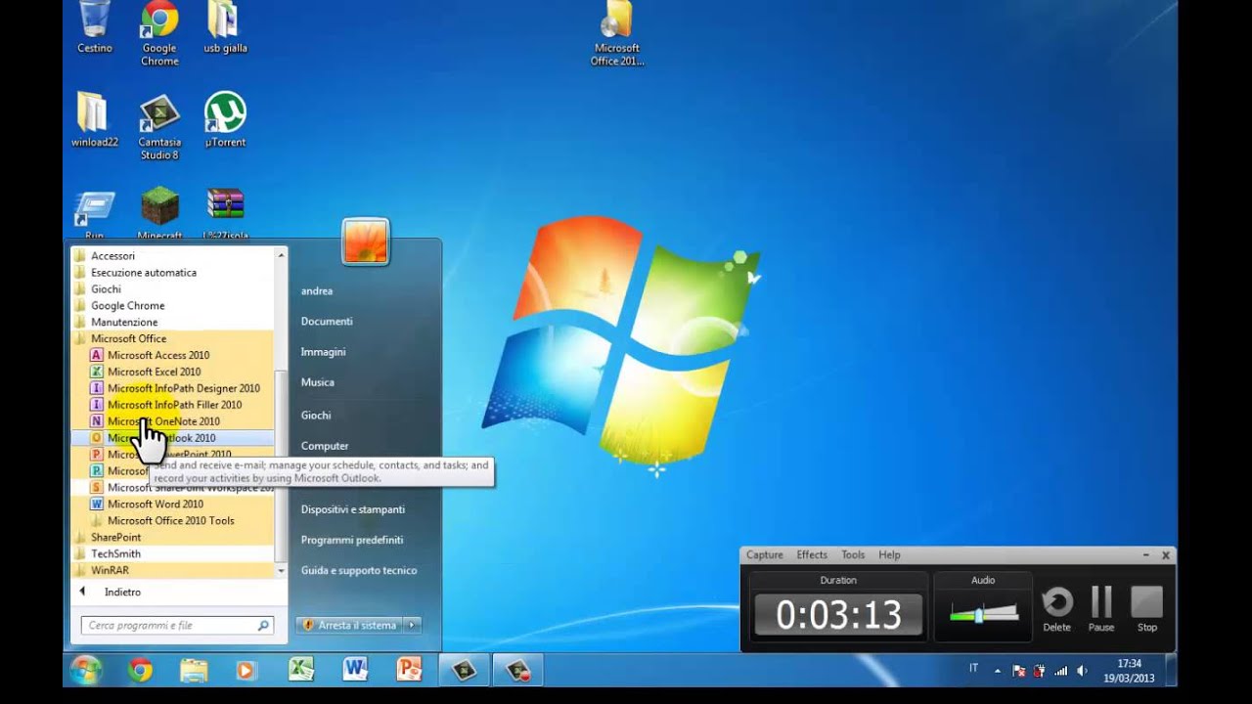Image resolution: width=1252 pixels, height=704 pixels.
Task: Launch Microsoft Word 2010 from Start menu
Action: 155,505
